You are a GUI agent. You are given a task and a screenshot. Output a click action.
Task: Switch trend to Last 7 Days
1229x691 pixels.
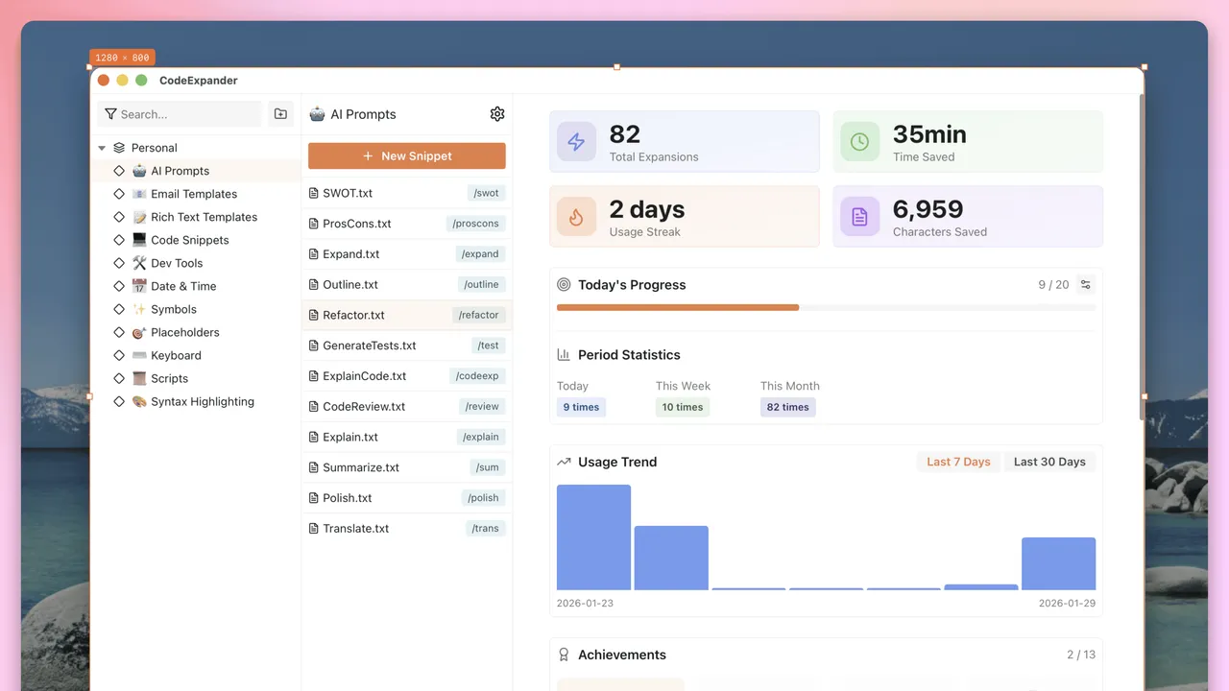tap(958, 462)
